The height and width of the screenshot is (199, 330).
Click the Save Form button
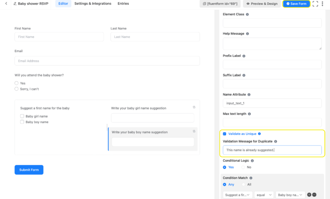pos(296,4)
